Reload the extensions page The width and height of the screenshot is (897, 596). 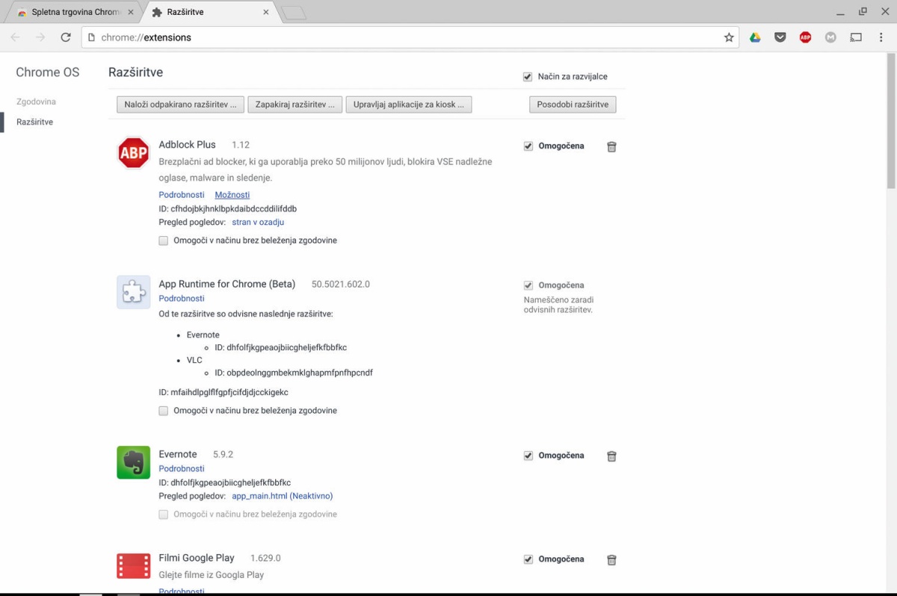(x=66, y=37)
